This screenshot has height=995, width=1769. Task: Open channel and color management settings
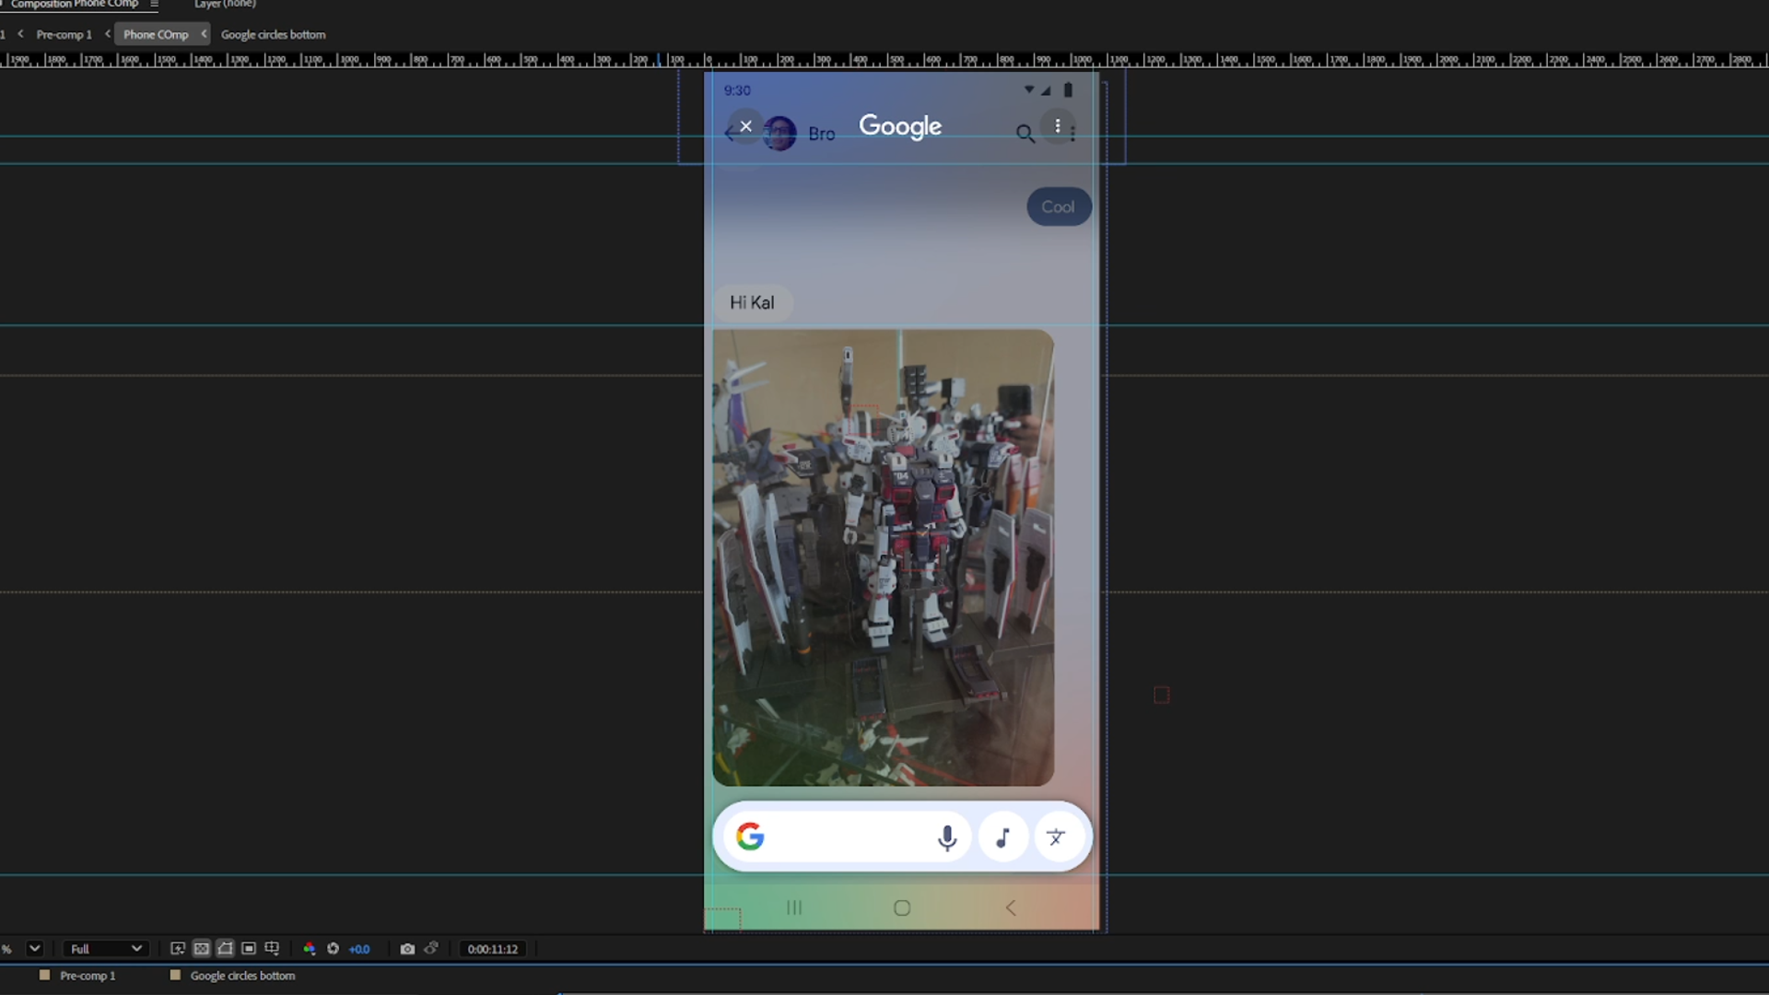pyautogui.click(x=310, y=949)
